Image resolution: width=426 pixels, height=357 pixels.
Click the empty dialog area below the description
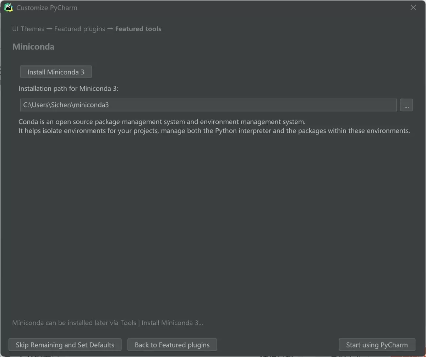(213, 223)
